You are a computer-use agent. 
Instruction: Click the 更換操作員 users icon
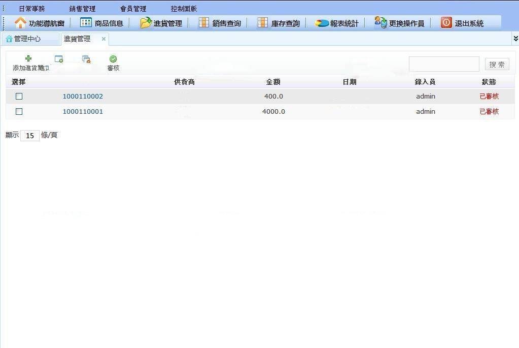pyautogui.click(x=380, y=22)
